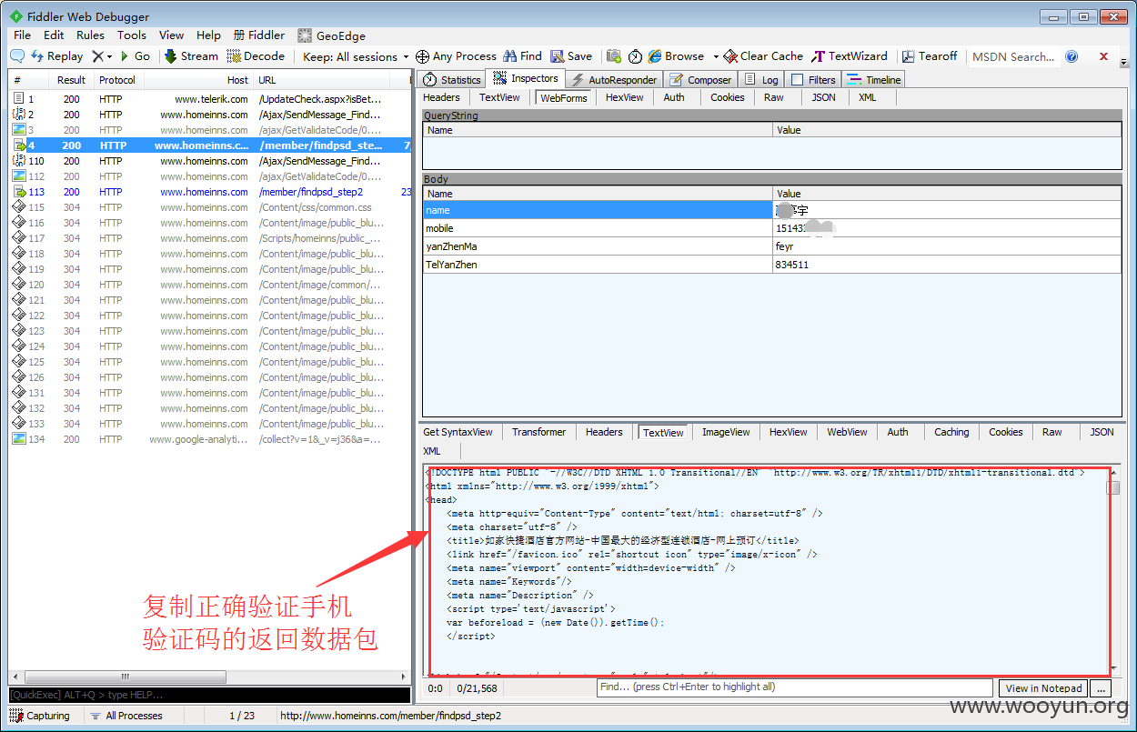
Task: Click session 2 JSON type icon
Action: pos(18,115)
